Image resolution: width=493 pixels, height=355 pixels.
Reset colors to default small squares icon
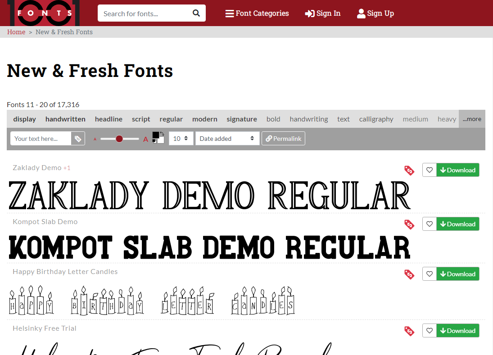coord(154,141)
